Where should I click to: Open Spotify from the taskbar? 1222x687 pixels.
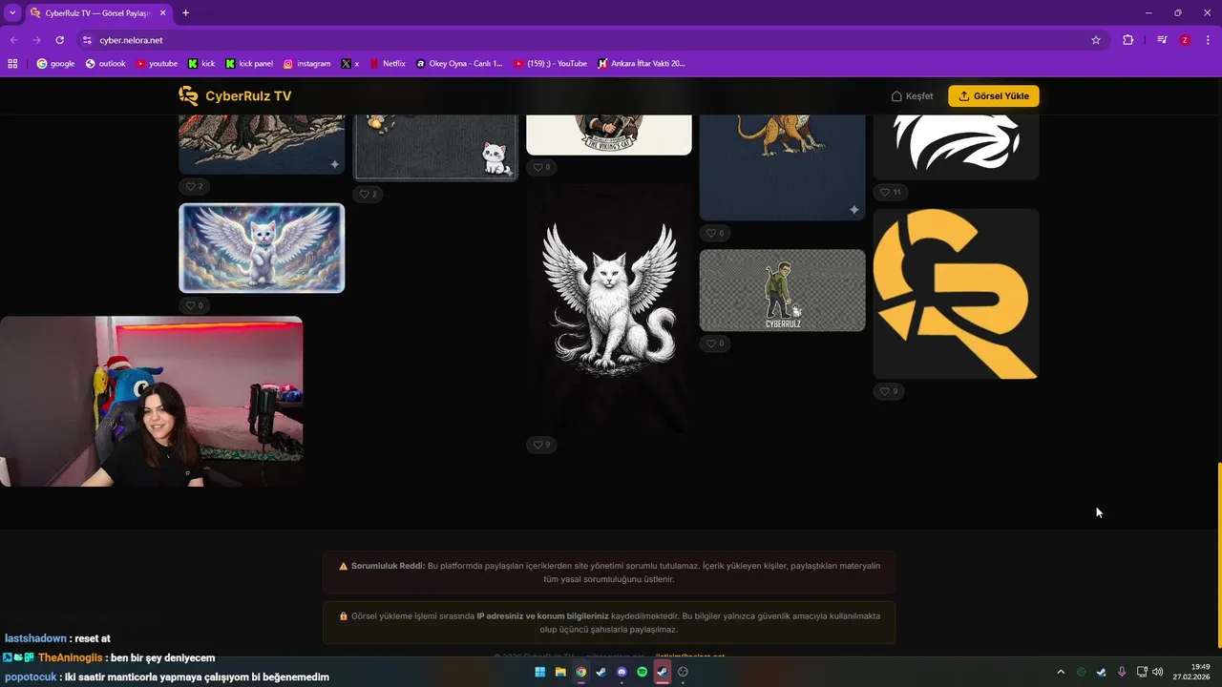coord(642,672)
